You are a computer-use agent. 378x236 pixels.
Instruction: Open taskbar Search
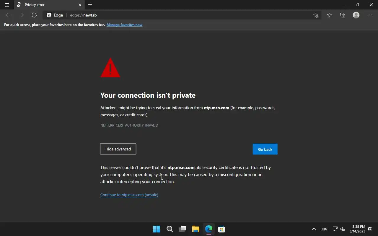pos(170,229)
